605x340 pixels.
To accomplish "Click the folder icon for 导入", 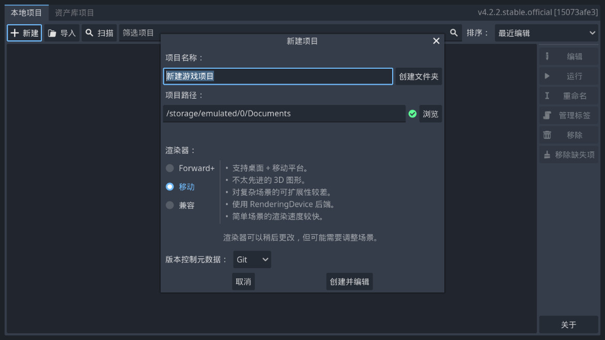I will click(52, 33).
